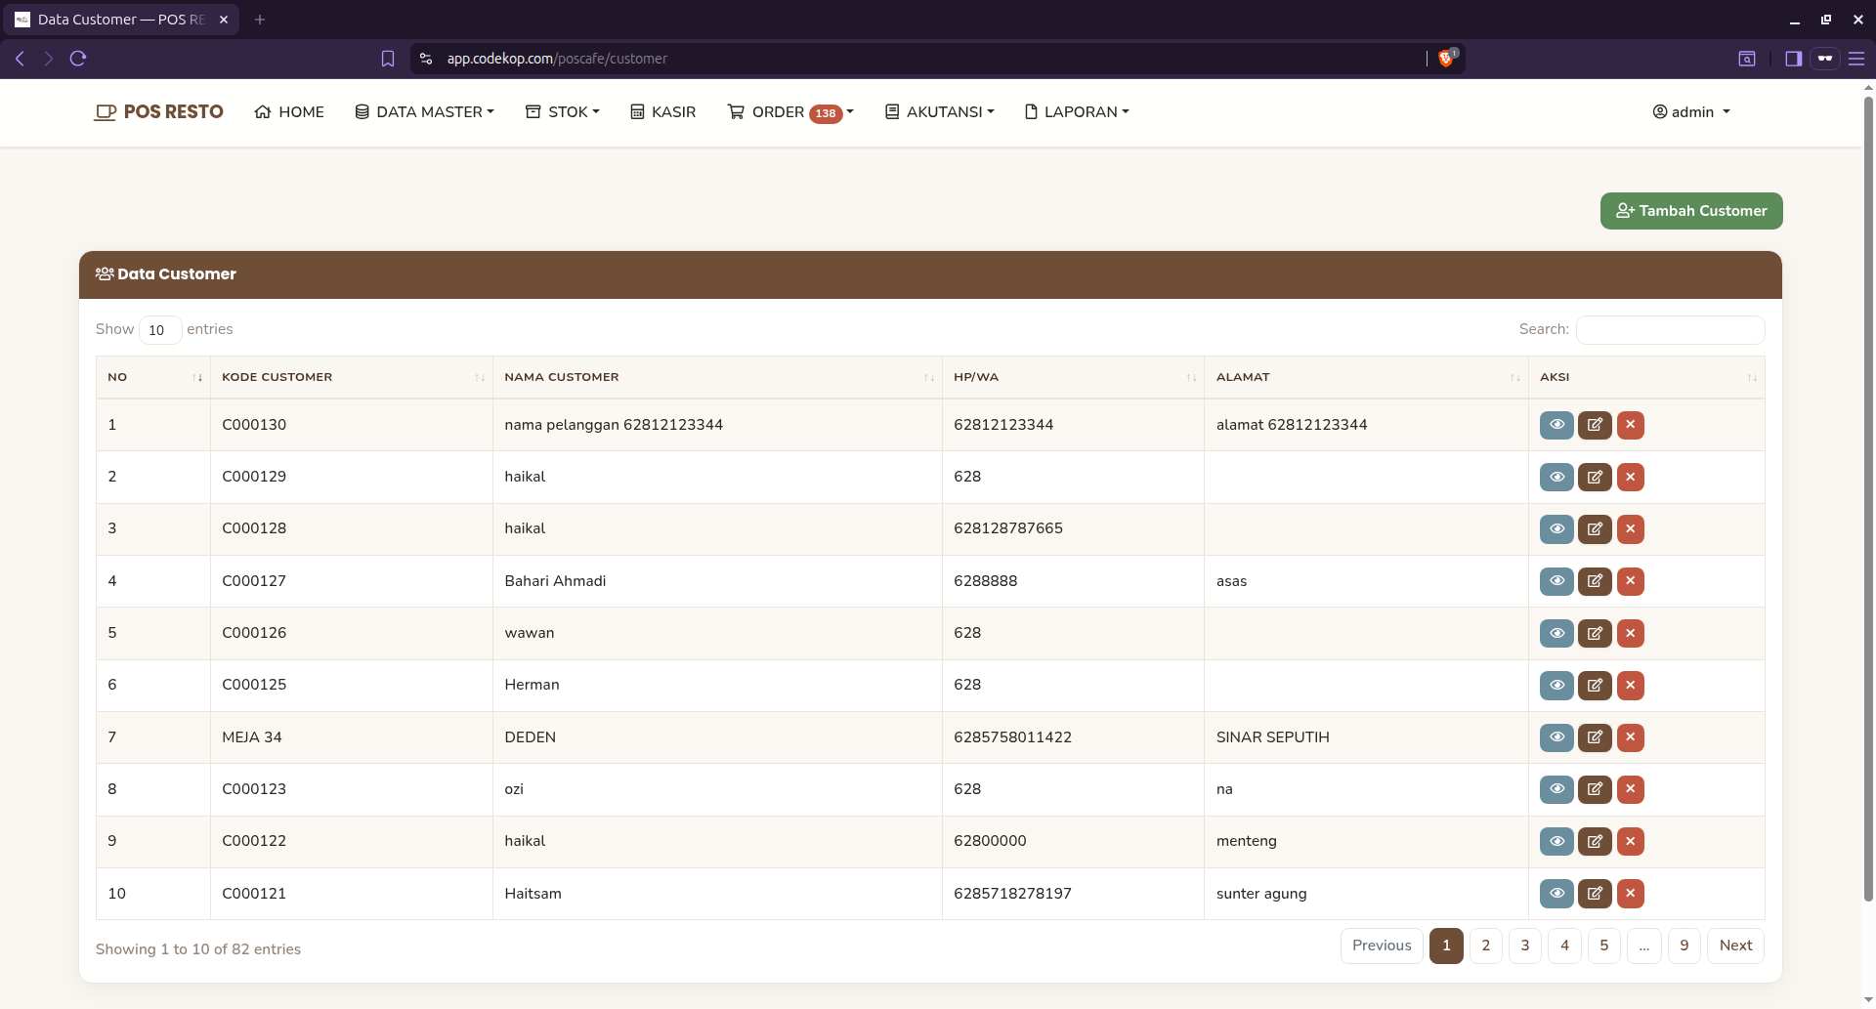
Task: Go to Next page of entries
Action: 1735,946
